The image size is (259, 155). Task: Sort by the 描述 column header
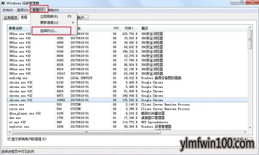pyautogui.click(x=193, y=28)
